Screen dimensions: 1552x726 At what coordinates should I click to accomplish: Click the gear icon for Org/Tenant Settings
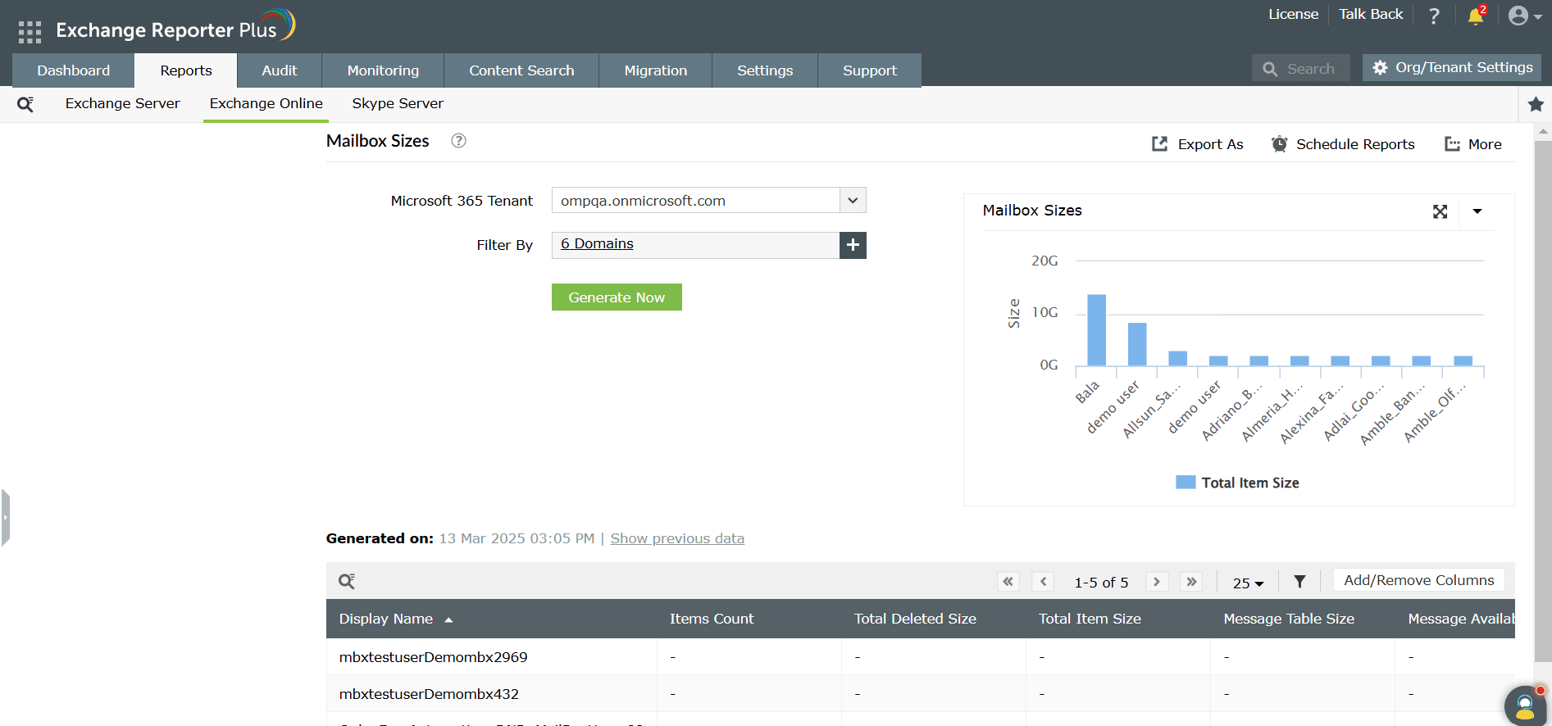(x=1381, y=68)
